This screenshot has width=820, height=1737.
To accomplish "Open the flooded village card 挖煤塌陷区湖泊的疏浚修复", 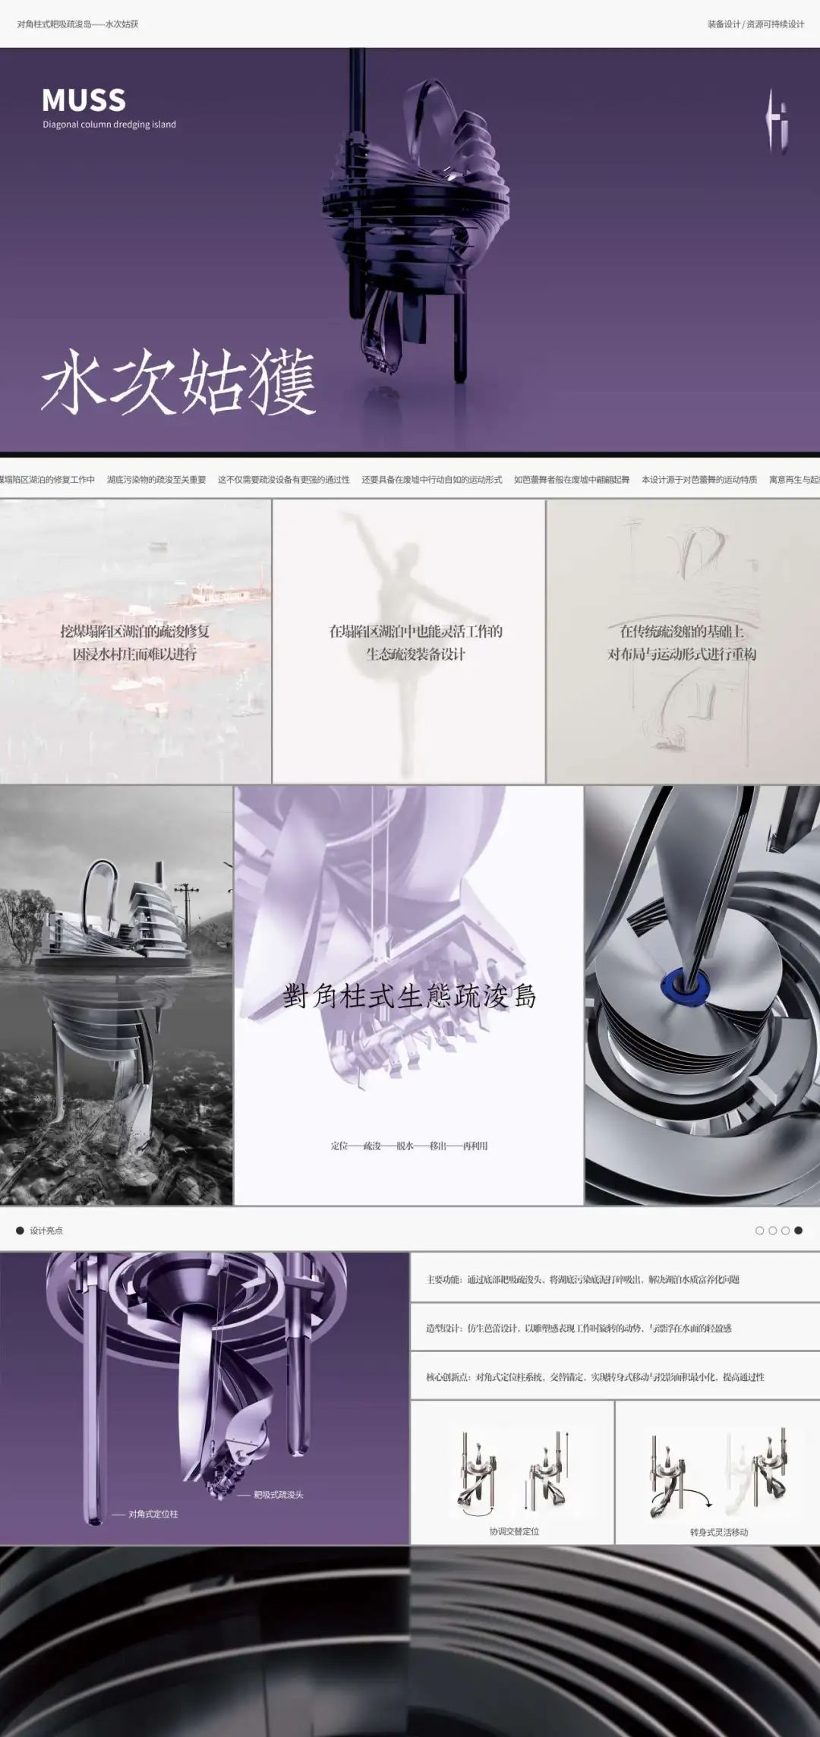I will (135, 642).
